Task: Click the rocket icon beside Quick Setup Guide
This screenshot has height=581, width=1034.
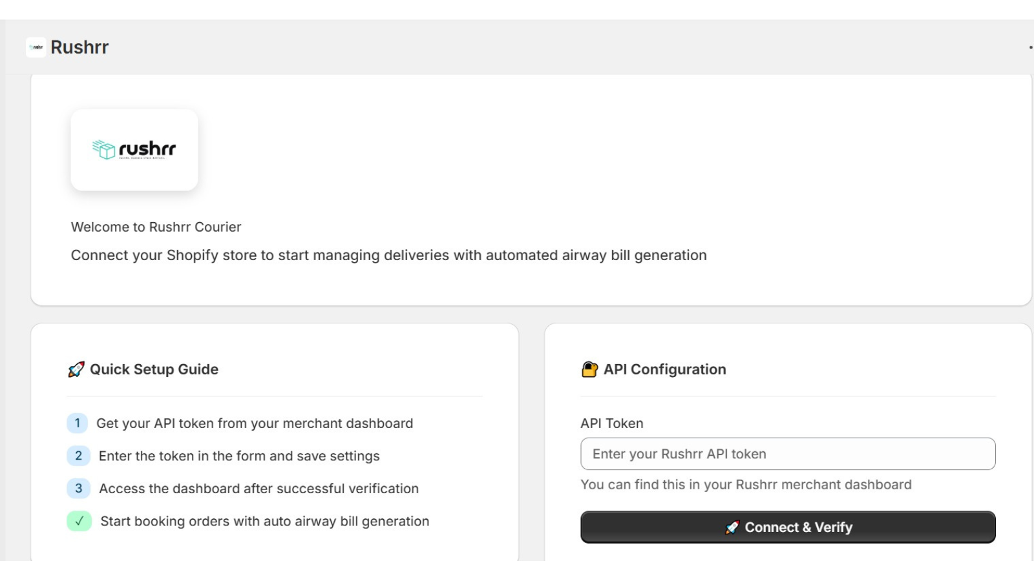Action: click(76, 369)
